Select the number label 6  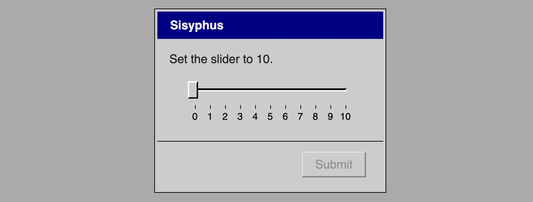(x=285, y=117)
